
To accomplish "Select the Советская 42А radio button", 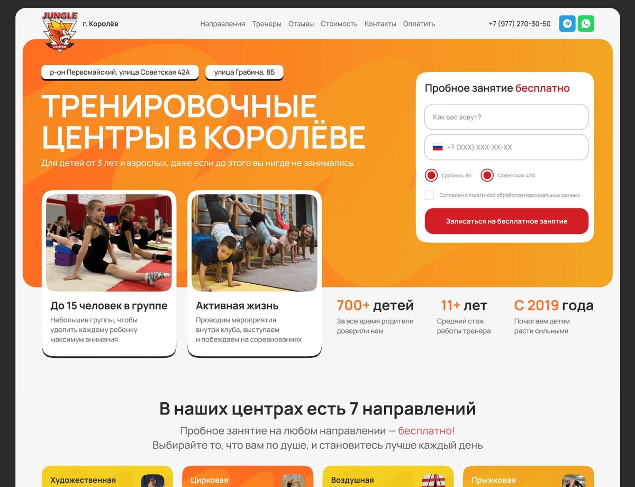I will click(x=487, y=175).
